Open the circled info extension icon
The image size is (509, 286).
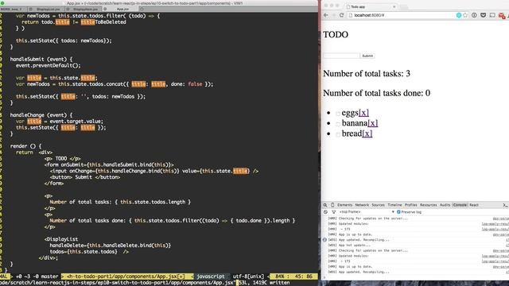tap(474, 15)
